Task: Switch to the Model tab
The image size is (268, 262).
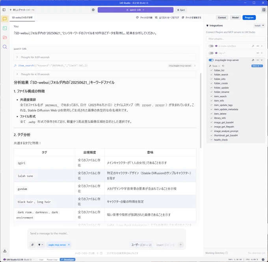Action: pos(235,18)
